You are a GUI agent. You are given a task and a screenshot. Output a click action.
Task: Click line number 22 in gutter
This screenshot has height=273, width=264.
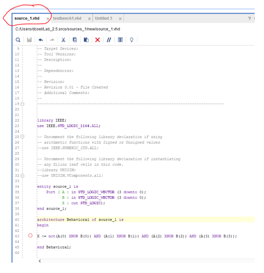(x=17, y=120)
